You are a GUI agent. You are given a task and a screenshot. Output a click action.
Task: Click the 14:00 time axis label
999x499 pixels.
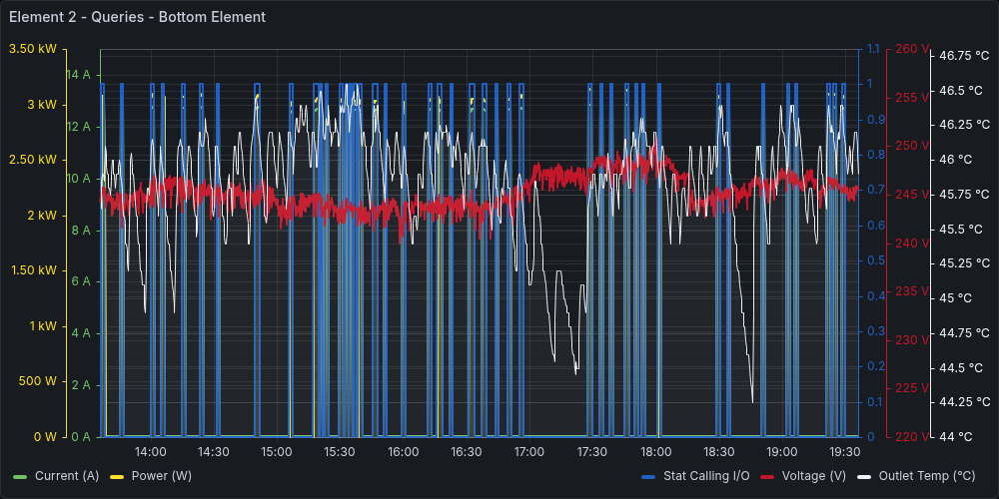tap(151, 452)
